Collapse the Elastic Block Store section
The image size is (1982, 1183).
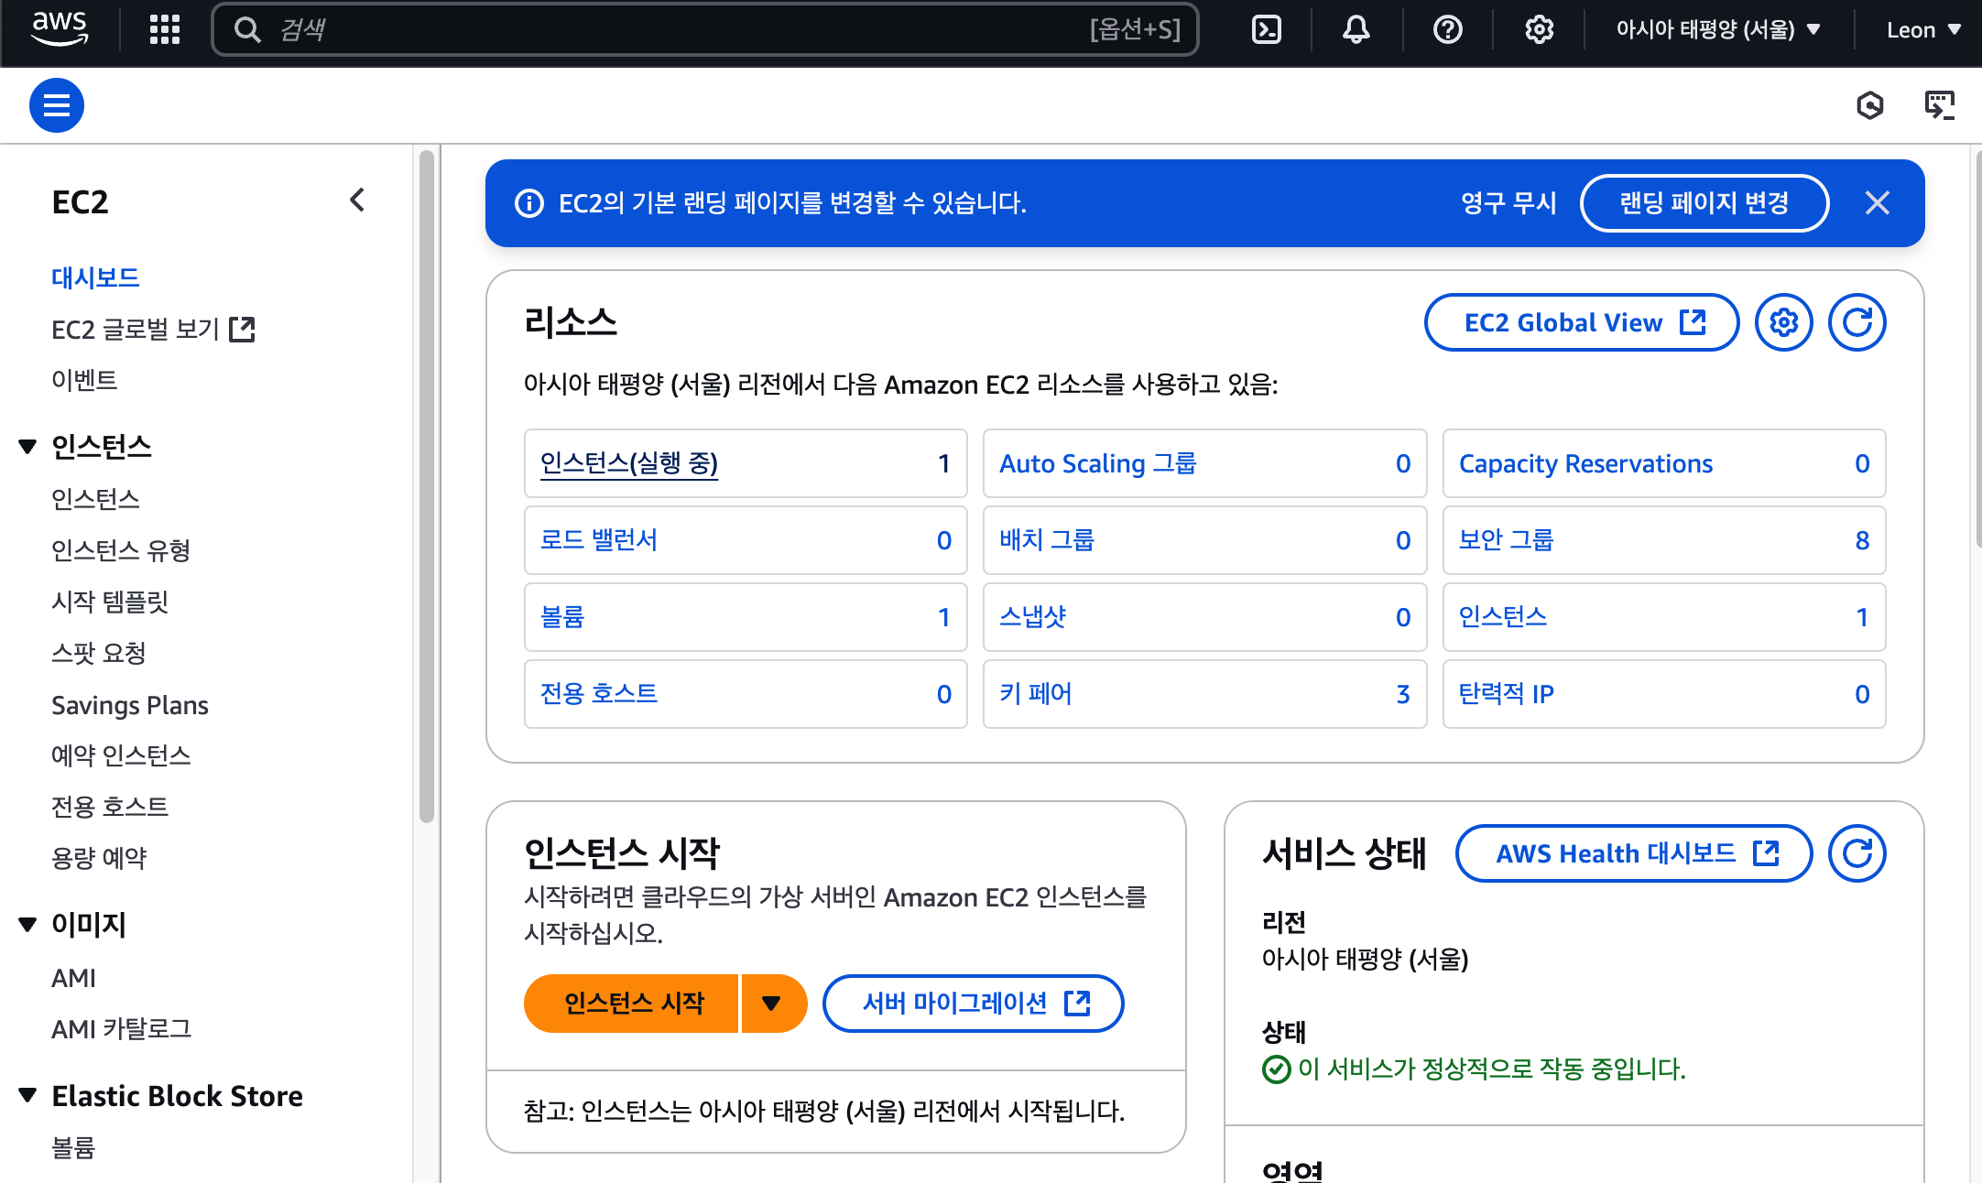pos(27,1095)
